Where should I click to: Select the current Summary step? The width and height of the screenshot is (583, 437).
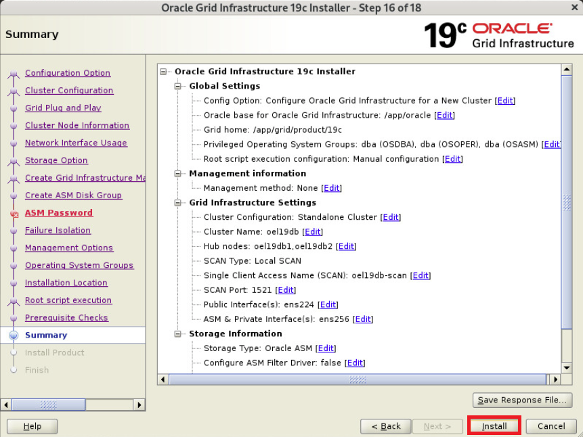pyautogui.click(x=46, y=335)
